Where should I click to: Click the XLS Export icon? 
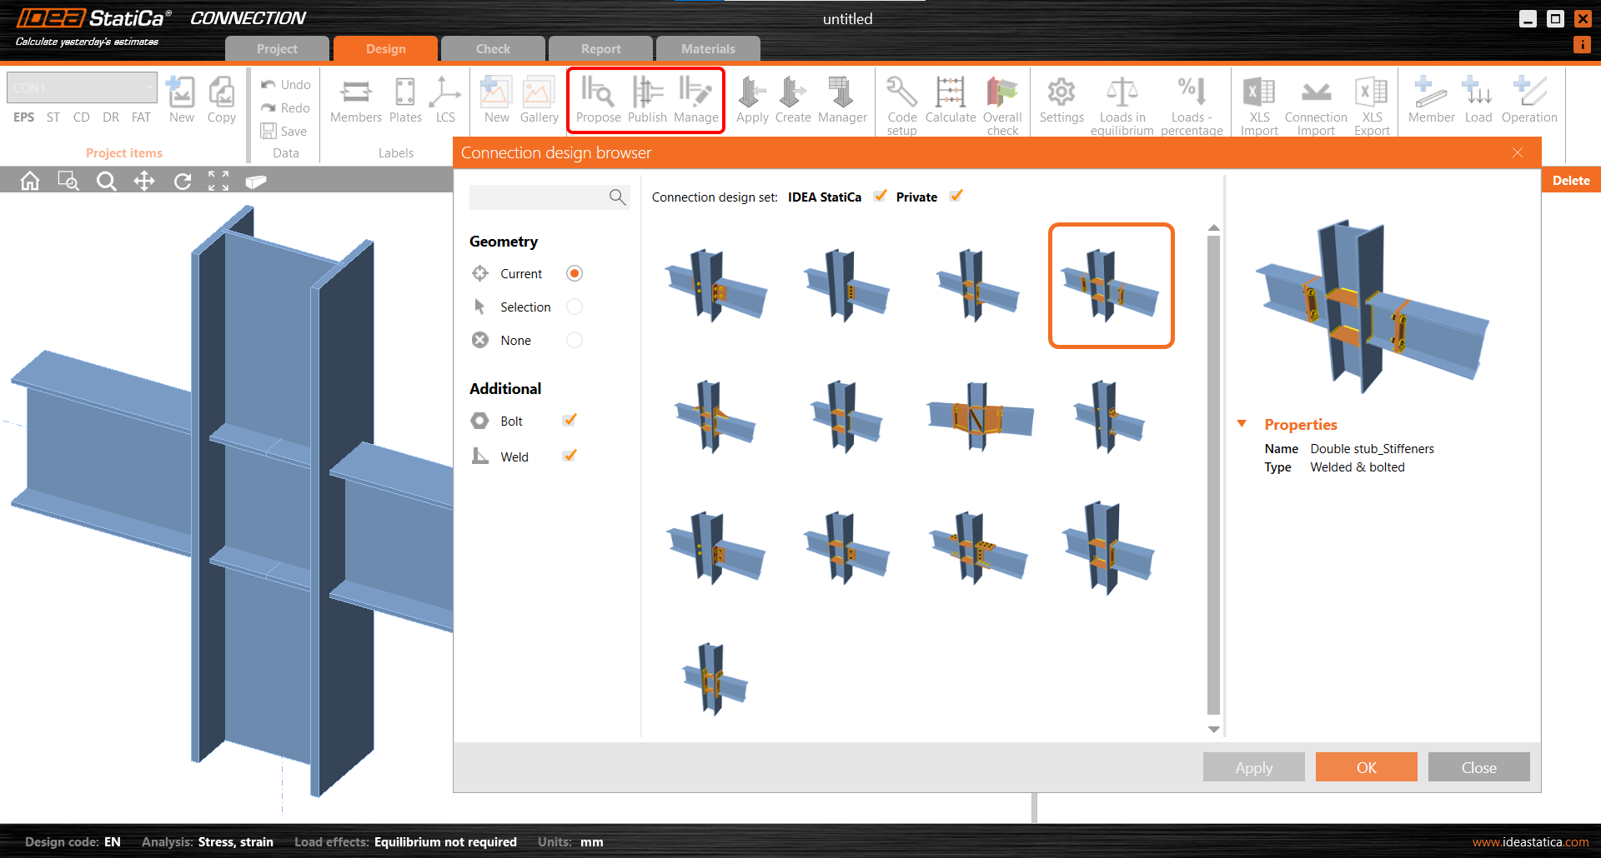coord(1372,102)
